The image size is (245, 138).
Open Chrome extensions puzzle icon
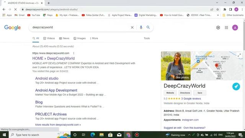[225, 9]
